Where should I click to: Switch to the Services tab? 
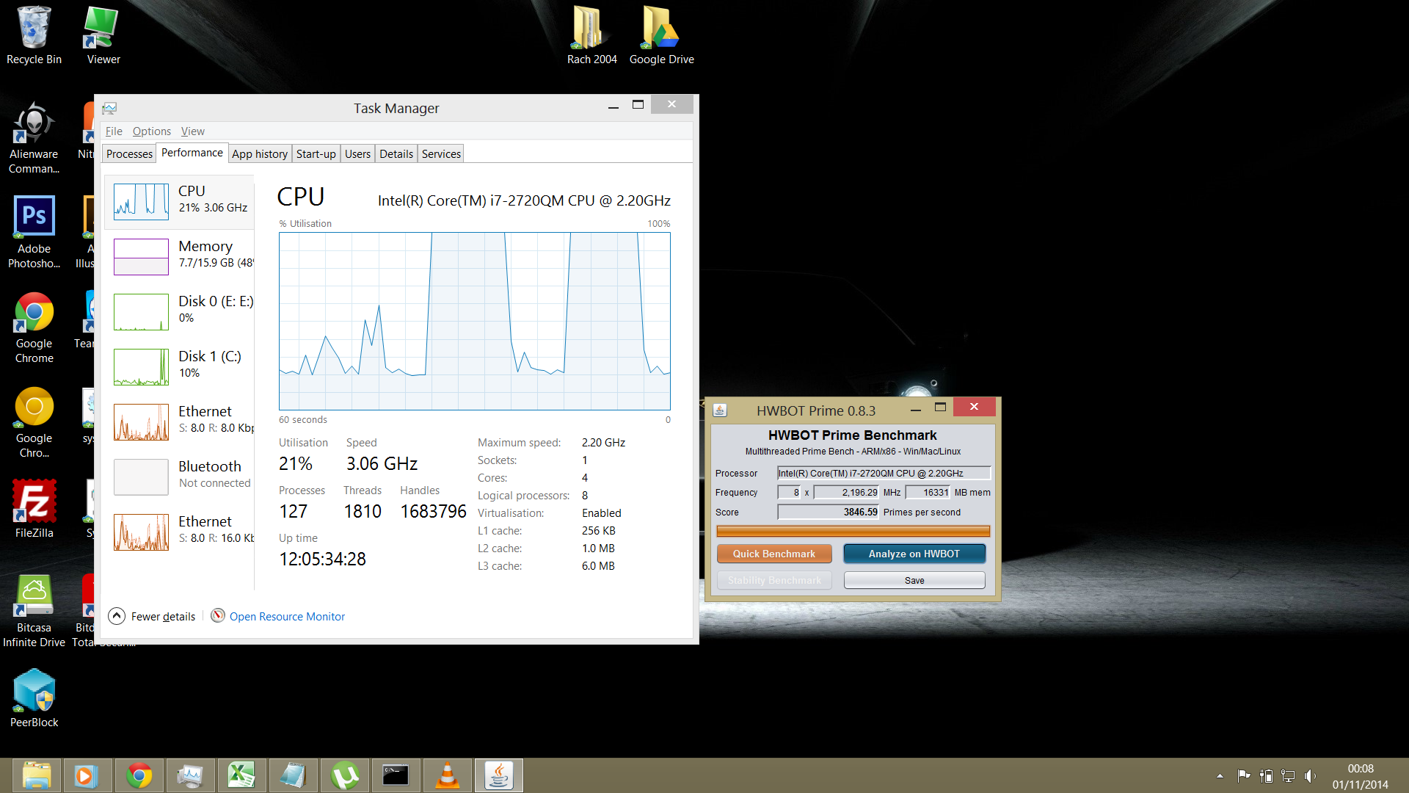(441, 153)
